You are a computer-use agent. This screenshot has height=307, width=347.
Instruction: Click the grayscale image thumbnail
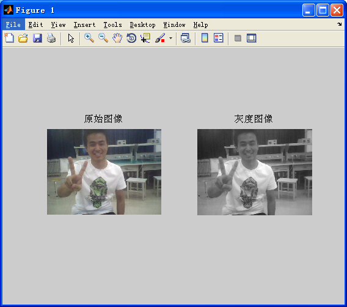[x=255, y=172]
